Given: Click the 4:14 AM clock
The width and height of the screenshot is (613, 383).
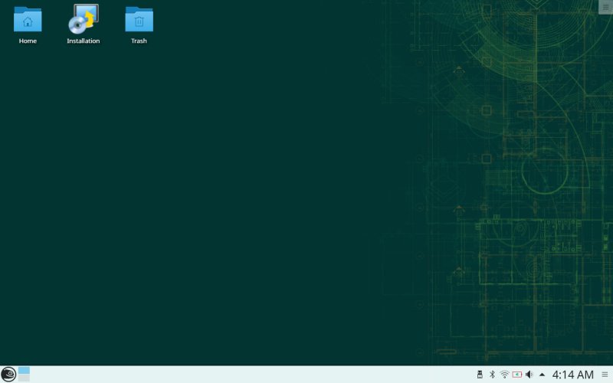Looking at the screenshot, I should [572, 375].
